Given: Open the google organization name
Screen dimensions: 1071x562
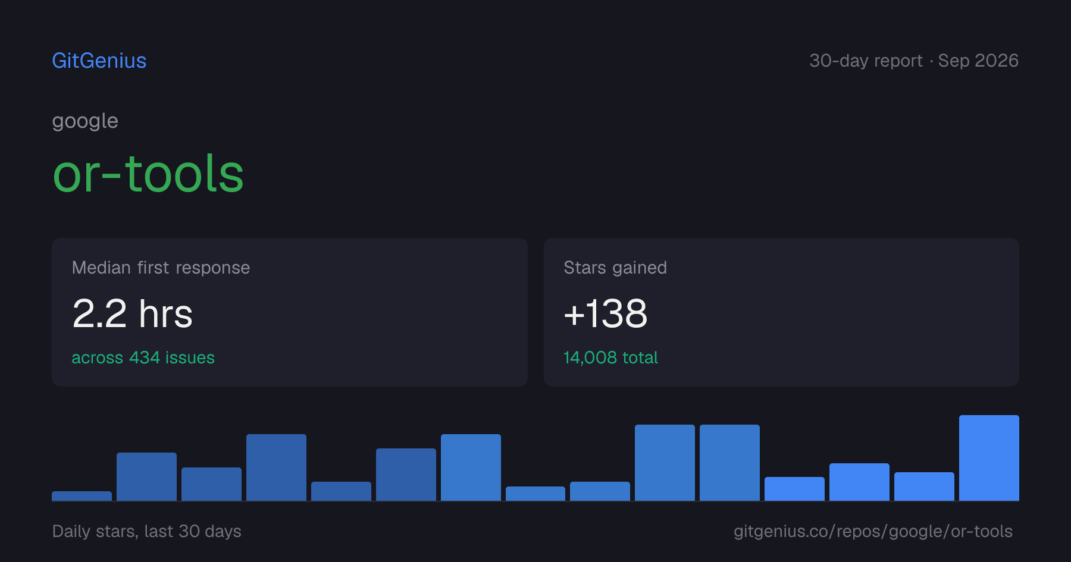Looking at the screenshot, I should point(85,121).
